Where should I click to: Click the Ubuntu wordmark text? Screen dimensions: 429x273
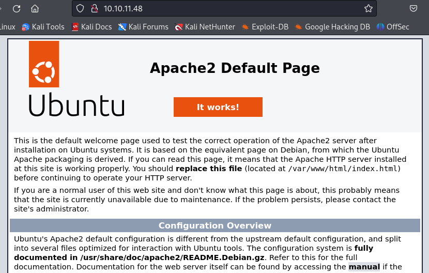pos(76,104)
